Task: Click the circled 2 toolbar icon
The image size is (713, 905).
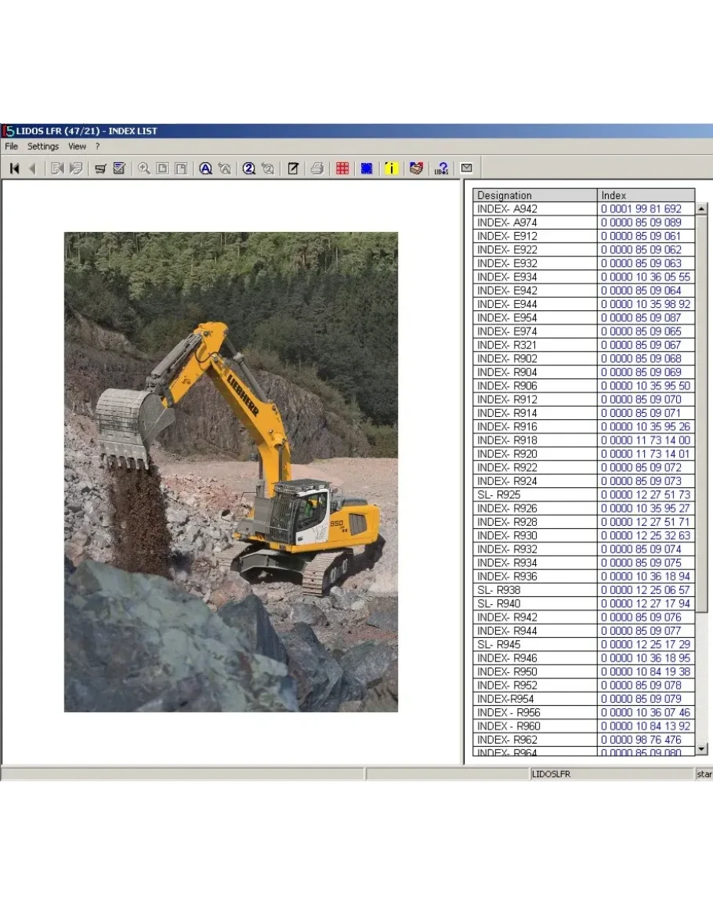Action: coord(248,168)
